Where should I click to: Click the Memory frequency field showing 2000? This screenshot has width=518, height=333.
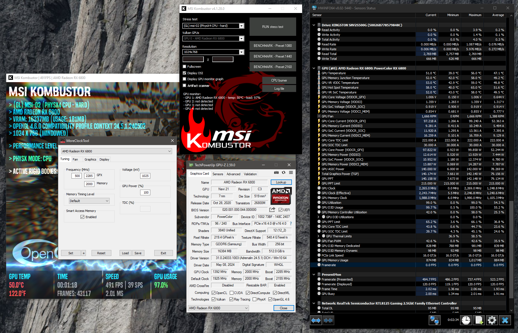(x=89, y=184)
